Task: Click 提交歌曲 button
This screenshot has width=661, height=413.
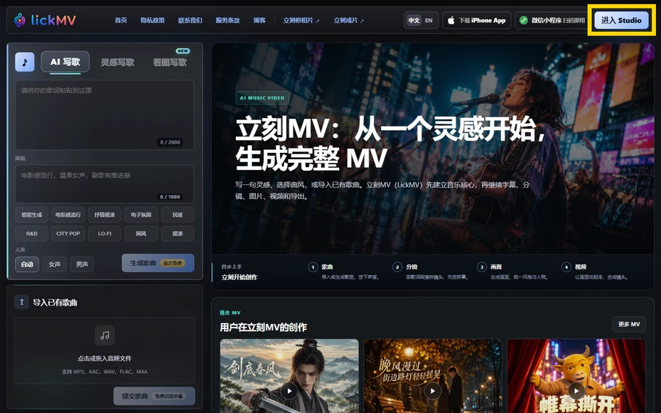Action: (154, 396)
